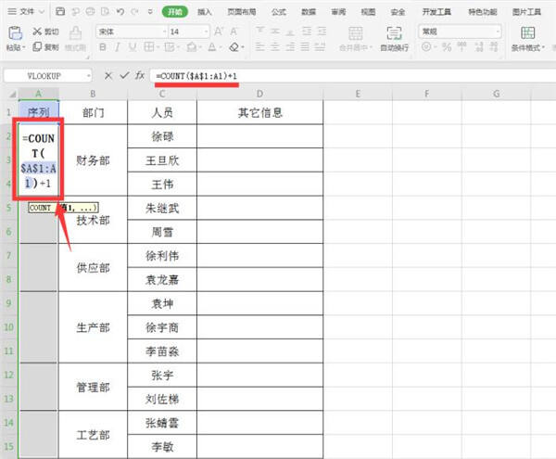The height and width of the screenshot is (459, 556).
Task: Open Insert Function fx dialog
Action: 140,75
